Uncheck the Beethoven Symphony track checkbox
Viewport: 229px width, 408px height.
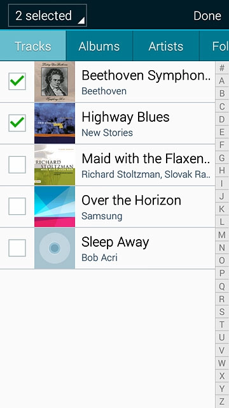17,82
